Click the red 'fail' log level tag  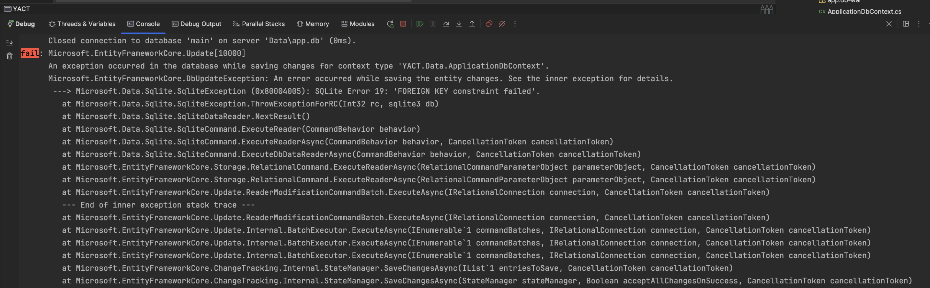tap(30, 53)
